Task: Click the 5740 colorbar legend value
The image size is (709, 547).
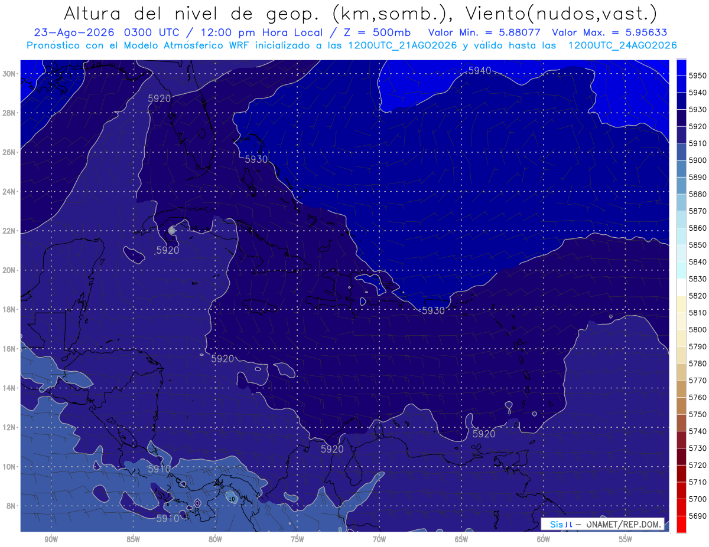Action: point(698,431)
